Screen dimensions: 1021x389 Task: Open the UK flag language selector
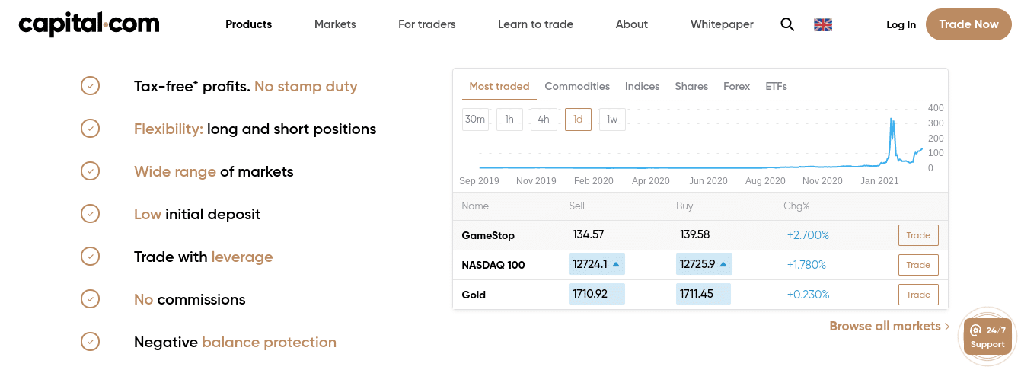tap(823, 24)
